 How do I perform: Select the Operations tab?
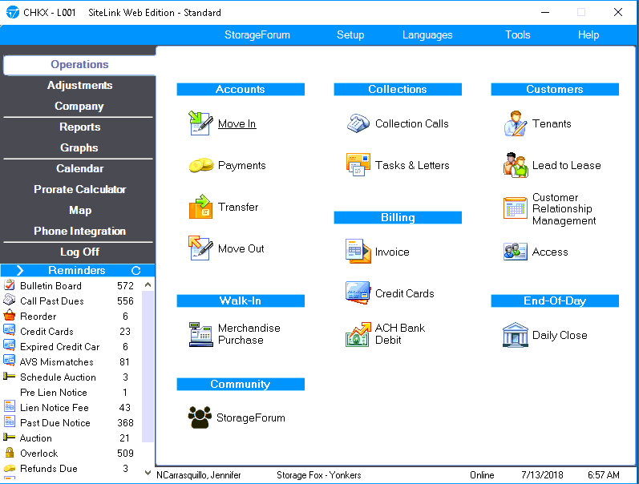click(79, 65)
